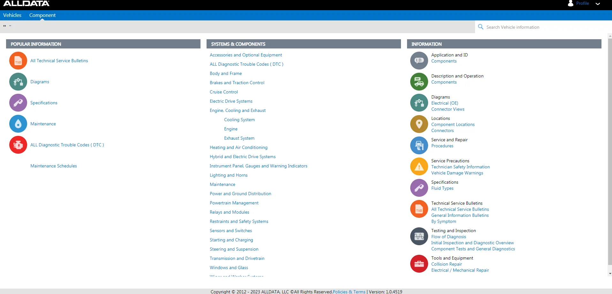
Task: Open Steering and Suspension
Action: (x=234, y=249)
